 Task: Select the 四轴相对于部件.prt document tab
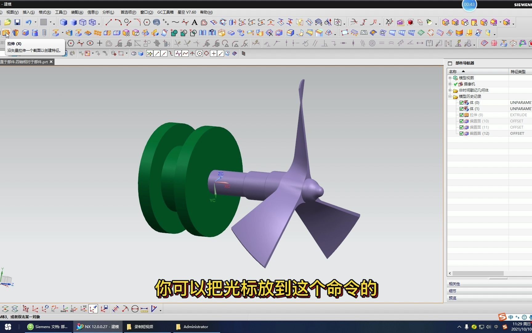tap(25, 62)
